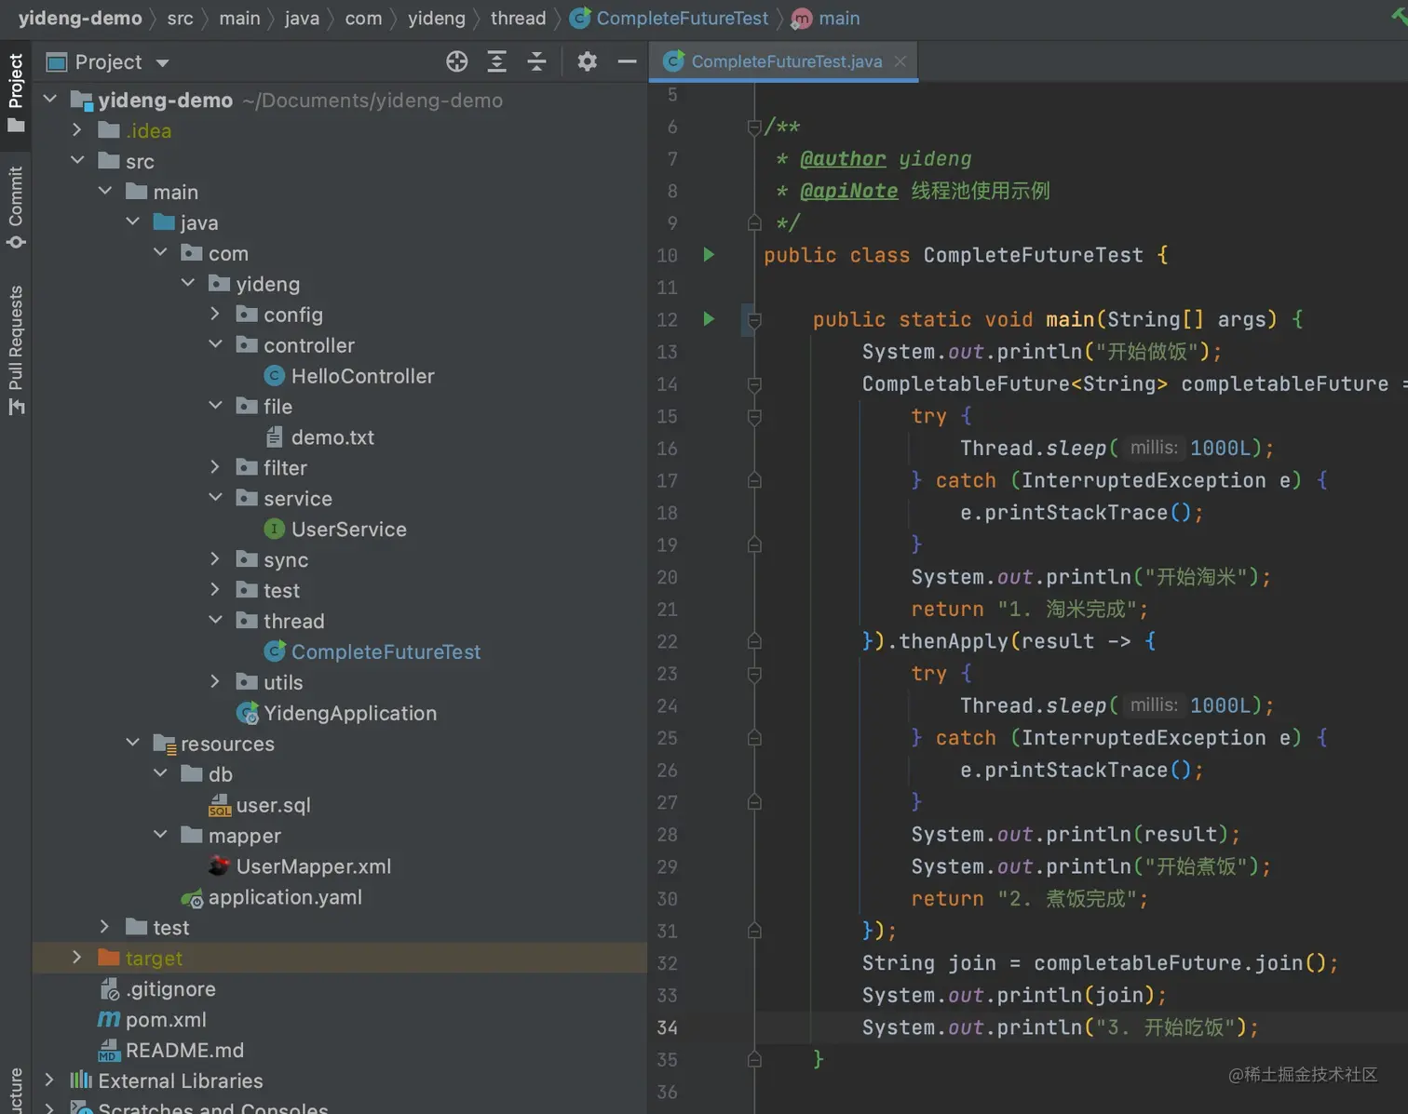The height and width of the screenshot is (1114, 1408).
Task: Run main method gutter arrow on line 12
Action: (709, 319)
